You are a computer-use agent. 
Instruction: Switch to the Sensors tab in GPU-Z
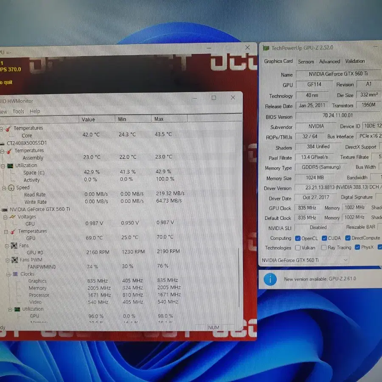(x=306, y=62)
